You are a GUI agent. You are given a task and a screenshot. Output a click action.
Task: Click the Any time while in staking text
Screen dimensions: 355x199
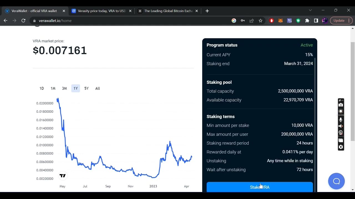pos(290,161)
